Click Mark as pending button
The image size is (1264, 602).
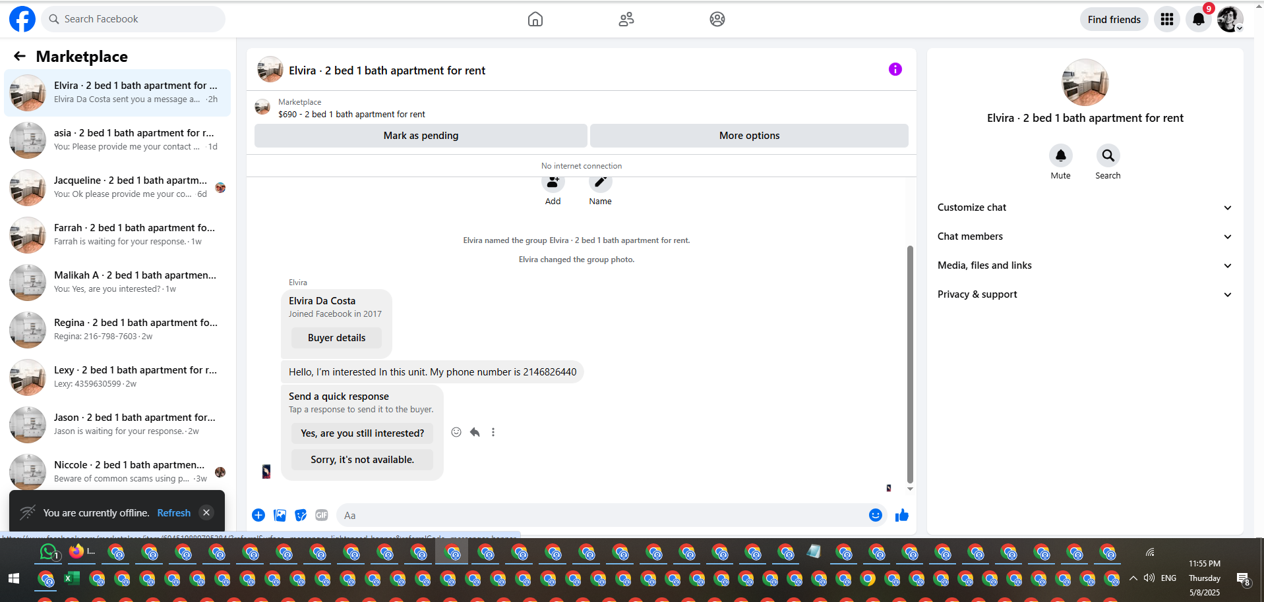[421, 136]
